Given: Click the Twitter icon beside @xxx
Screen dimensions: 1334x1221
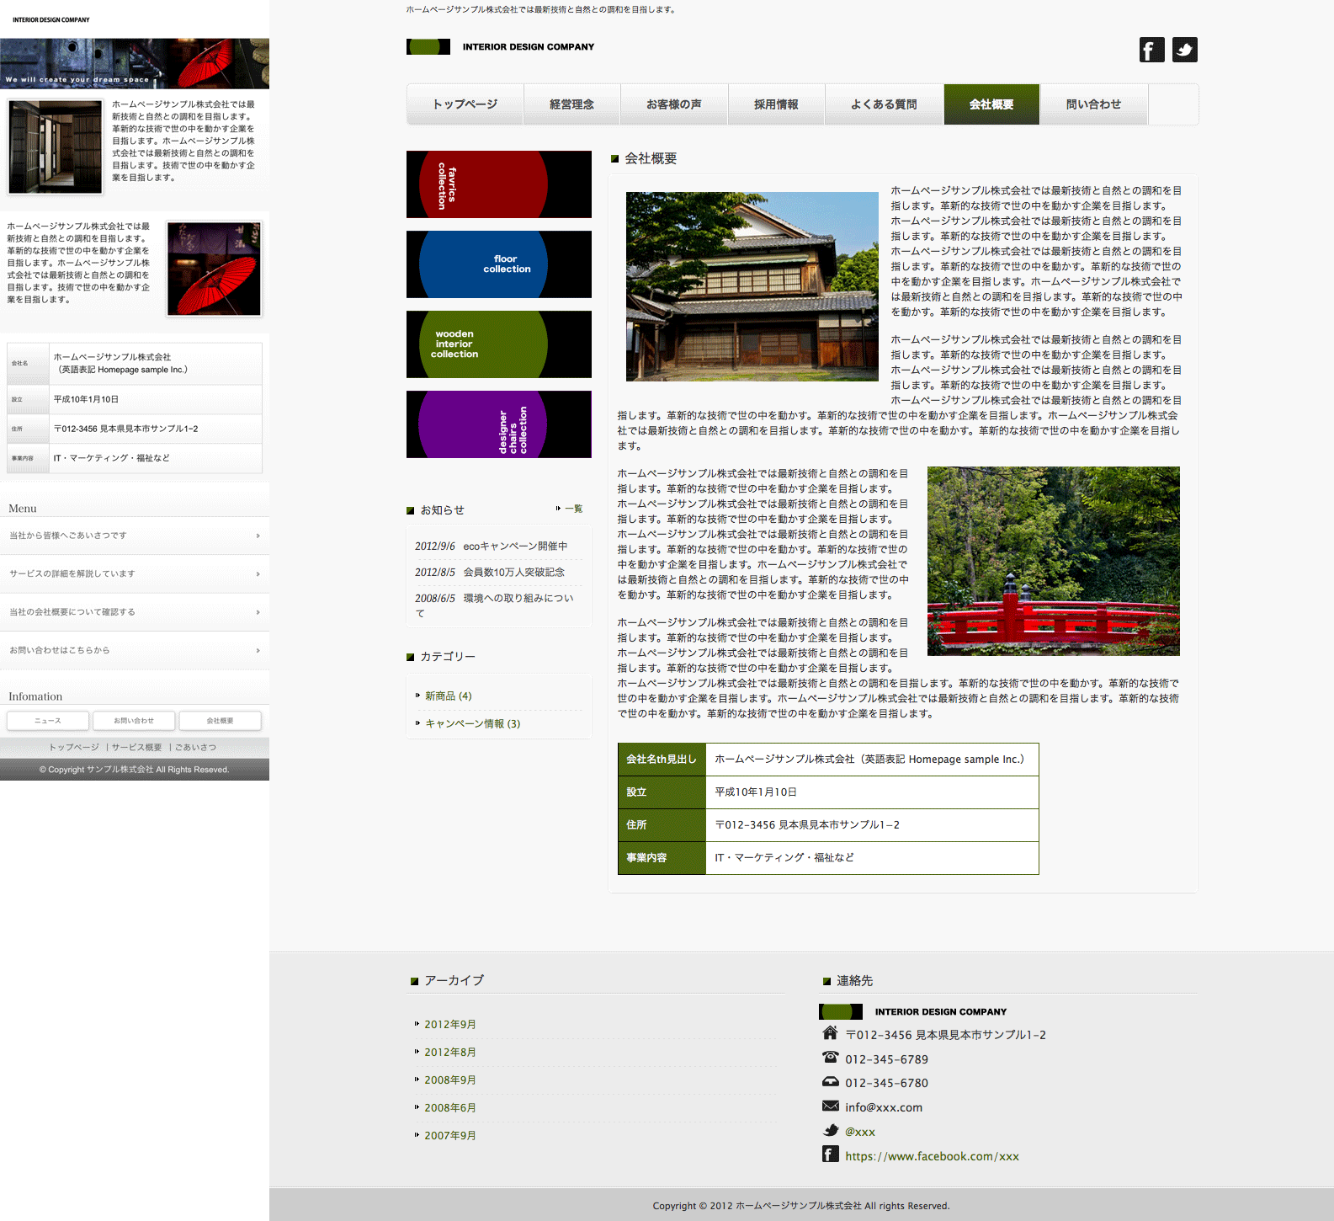Looking at the screenshot, I should (830, 1130).
